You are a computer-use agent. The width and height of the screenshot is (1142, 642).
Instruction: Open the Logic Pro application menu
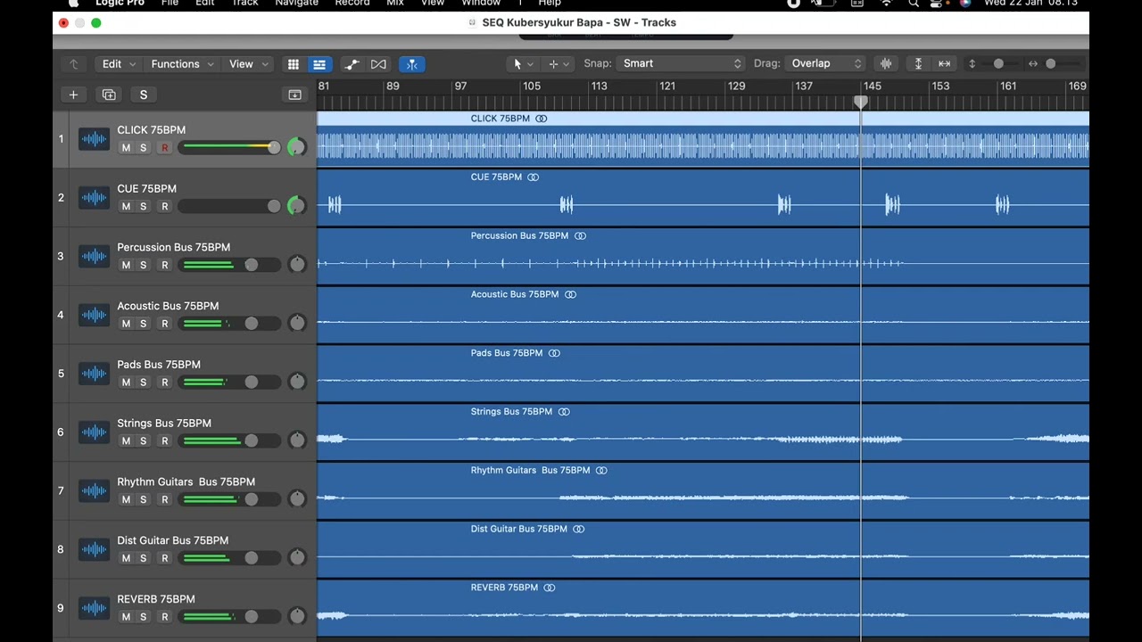[120, 4]
